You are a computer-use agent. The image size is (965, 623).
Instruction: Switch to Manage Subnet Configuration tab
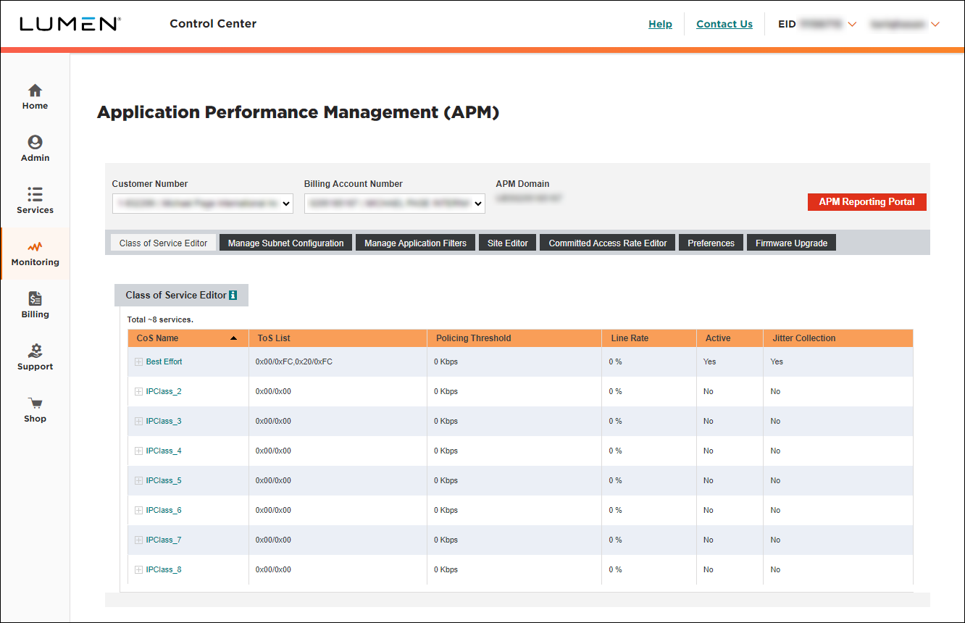coord(285,243)
